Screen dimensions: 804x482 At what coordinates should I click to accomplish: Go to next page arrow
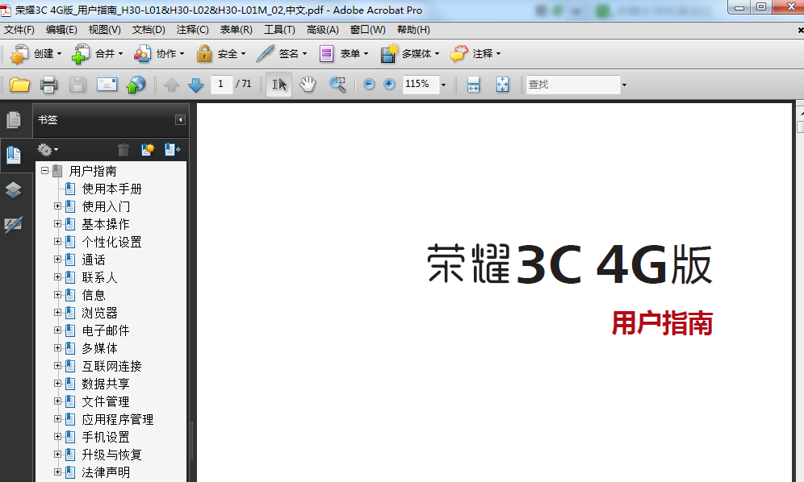tap(196, 85)
